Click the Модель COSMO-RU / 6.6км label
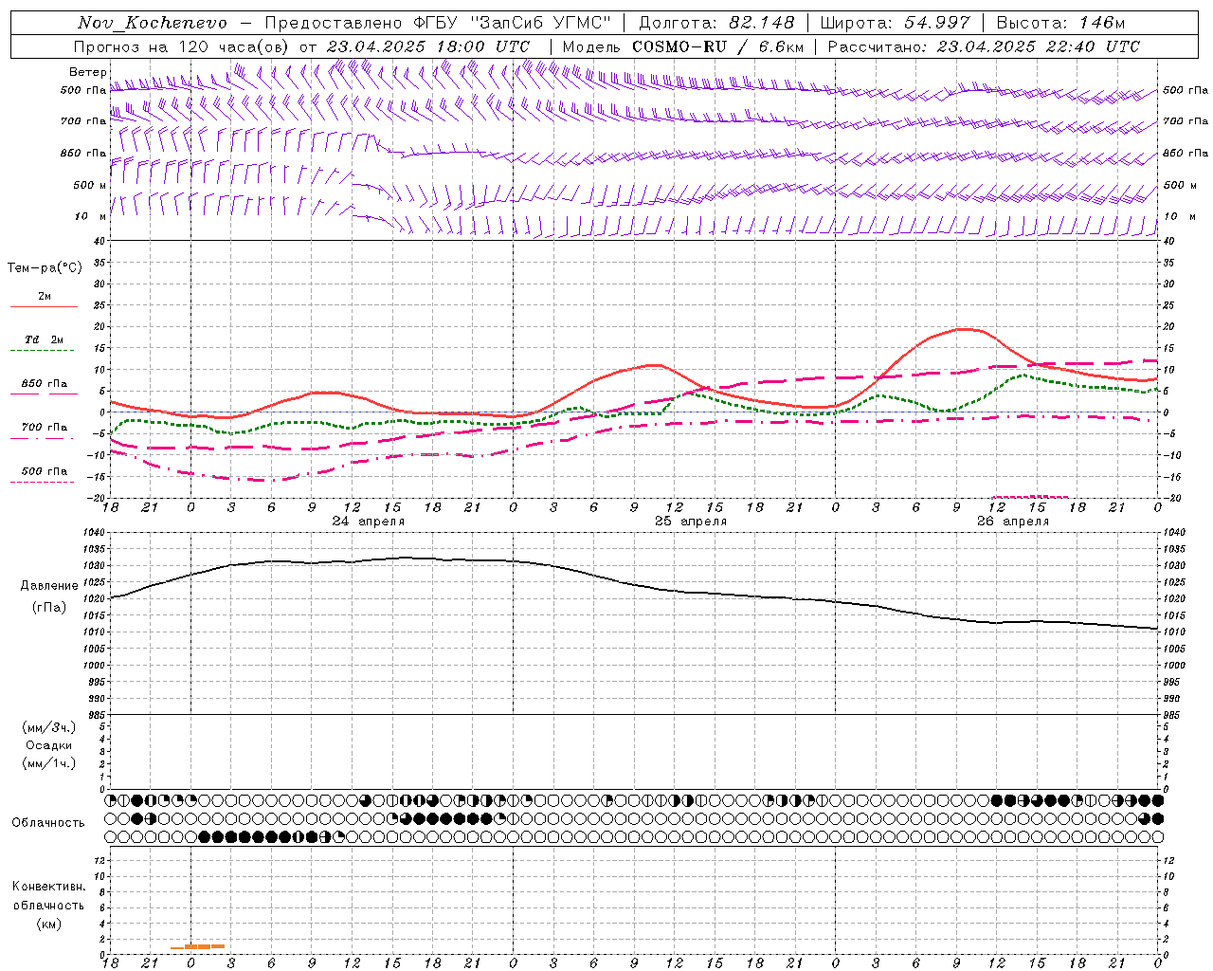Screen dimensions: 1213x971 [683, 46]
